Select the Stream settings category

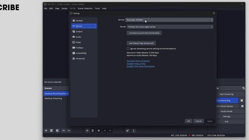click(x=84, y=26)
